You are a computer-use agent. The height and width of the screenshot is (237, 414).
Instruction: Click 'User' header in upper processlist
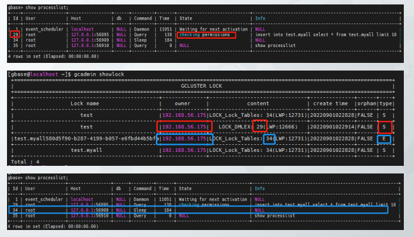pyautogui.click(x=31, y=18)
